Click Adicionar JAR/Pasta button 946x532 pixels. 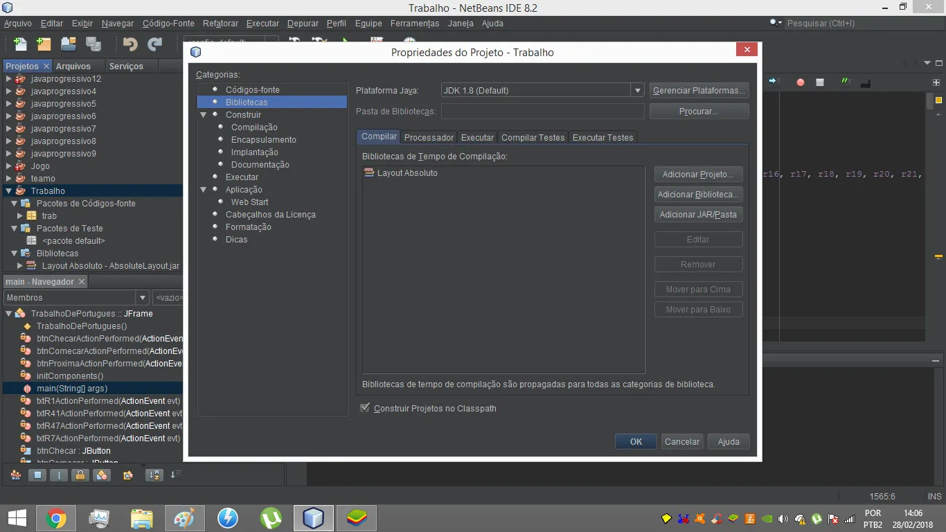click(x=698, y=215)
